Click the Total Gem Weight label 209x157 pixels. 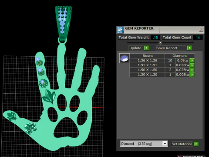134,38
